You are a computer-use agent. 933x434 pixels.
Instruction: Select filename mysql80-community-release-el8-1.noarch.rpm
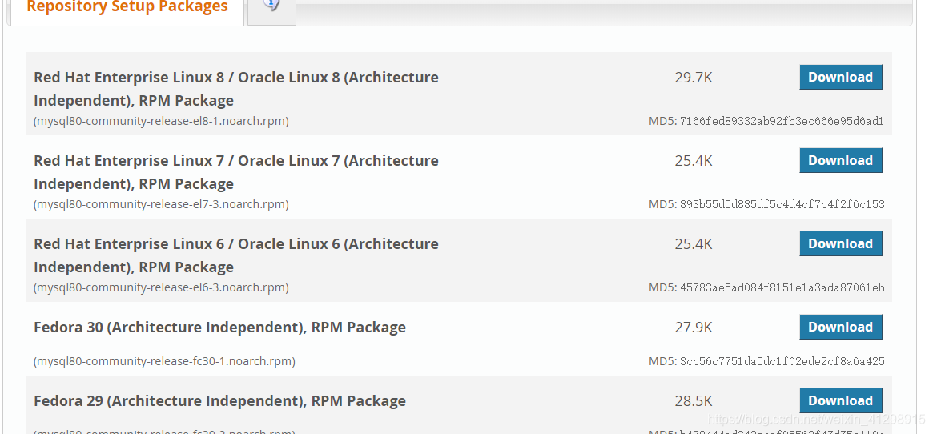[161, 122]
